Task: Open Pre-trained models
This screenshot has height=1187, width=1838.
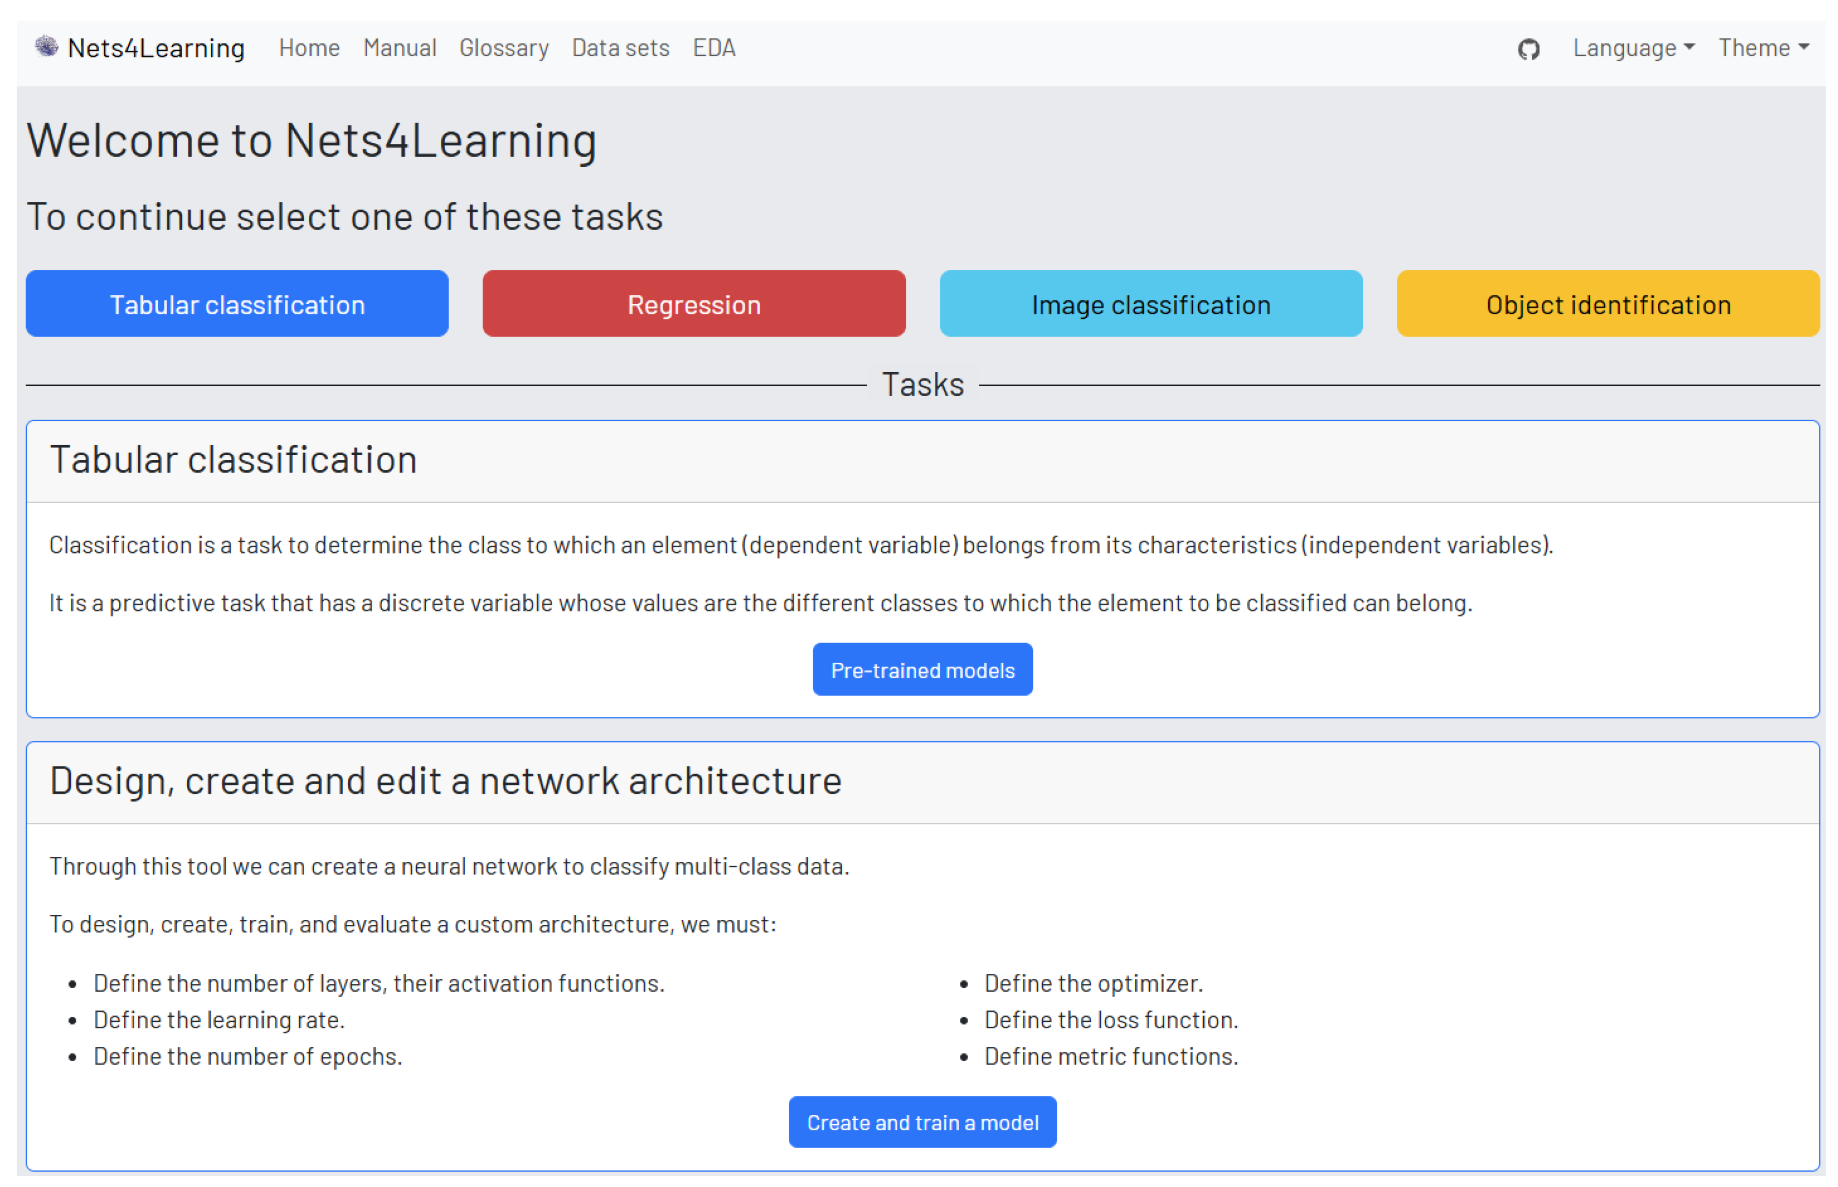Action: (x=922, y=669)
